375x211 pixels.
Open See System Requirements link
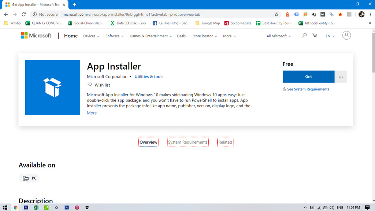tap(308, 89)
